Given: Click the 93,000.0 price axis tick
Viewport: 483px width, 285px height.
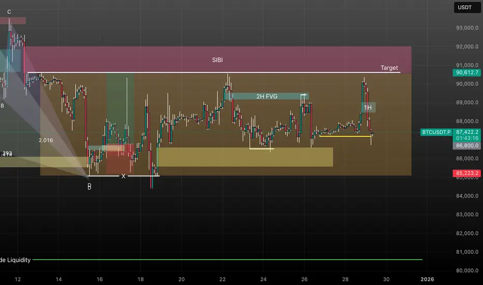Looking at the screenshot, I should click(x=467, y=28).
